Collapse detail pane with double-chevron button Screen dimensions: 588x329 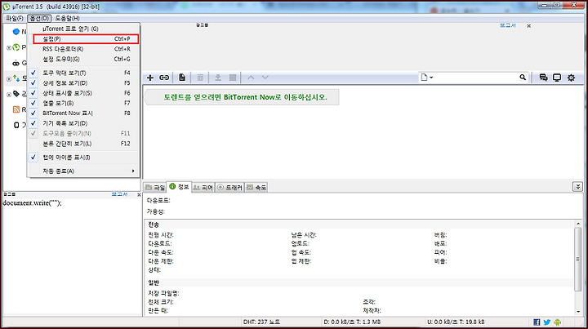coord(577,187)
